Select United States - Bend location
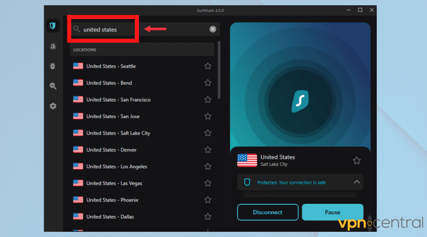427x237 pixels. 142,83
